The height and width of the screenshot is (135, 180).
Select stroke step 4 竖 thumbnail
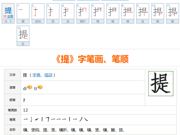[68, 11]
